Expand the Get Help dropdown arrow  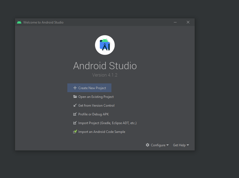pyautogui.click(x=188, y=145)
